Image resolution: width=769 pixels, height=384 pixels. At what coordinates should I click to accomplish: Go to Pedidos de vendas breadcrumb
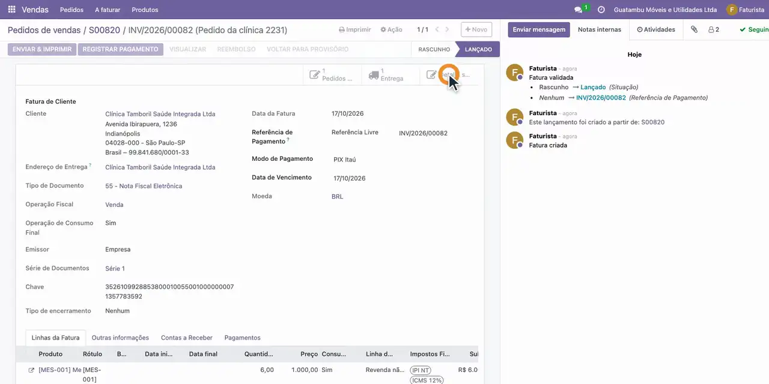(44, 30)
